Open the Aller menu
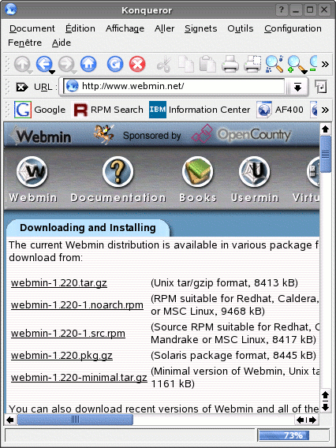Image resolution: width=336 pixels, height=448 pixels. tap(165, 28)
